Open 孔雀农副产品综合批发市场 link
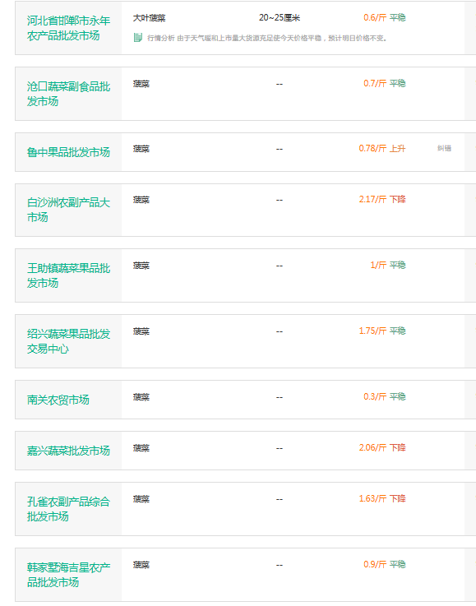The height and width of the screenshot is (606, 476). 68,509
